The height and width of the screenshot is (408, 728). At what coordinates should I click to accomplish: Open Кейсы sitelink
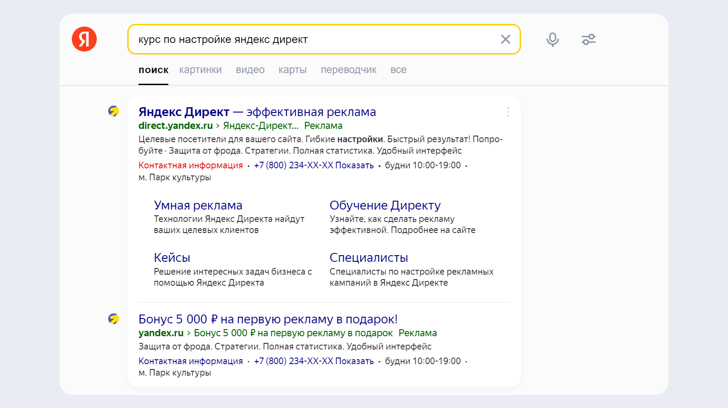[172, 258]
